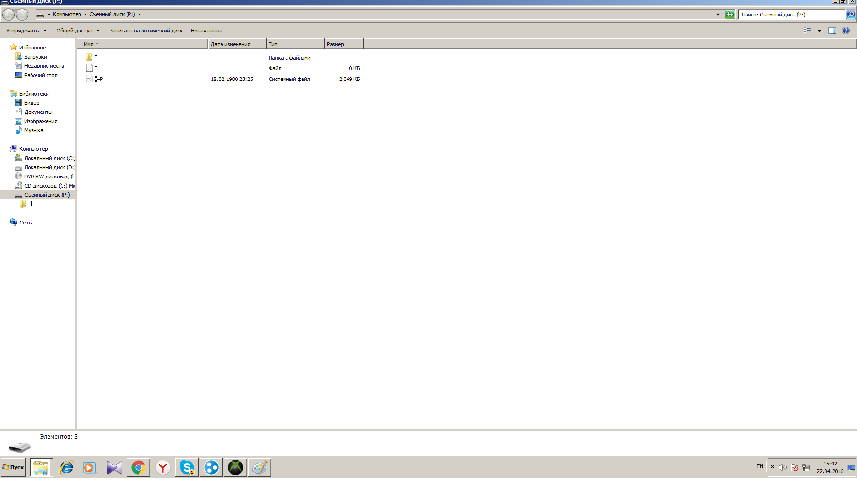The image size is (857, 481).
Task: Open Избранное in the navigation pane
Action: (x=32, y=48)
